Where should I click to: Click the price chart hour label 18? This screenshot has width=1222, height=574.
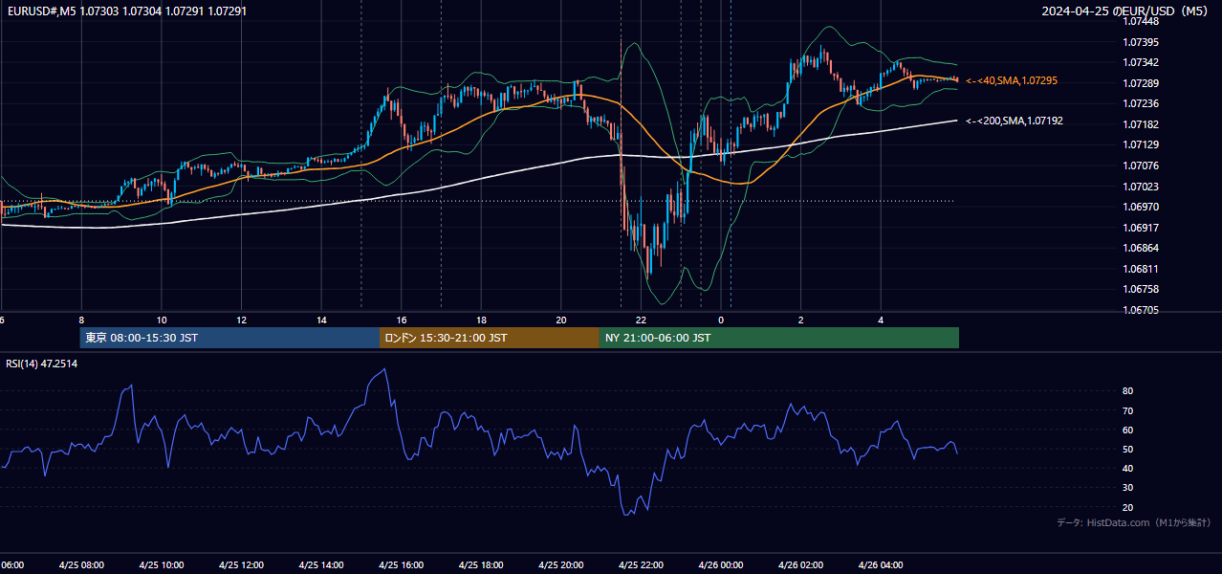[481, 320]
